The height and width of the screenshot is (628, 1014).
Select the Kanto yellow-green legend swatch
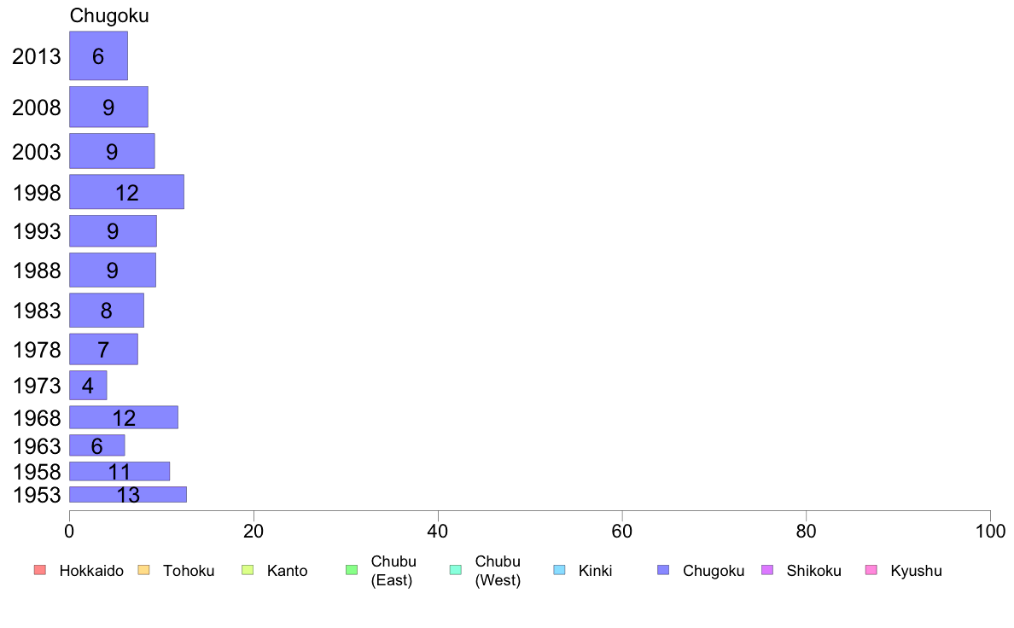click(248, 570)
